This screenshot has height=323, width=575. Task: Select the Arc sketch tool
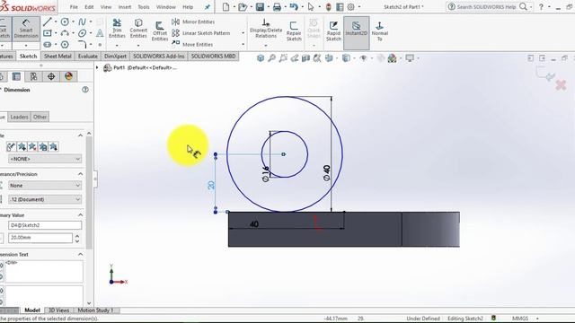pyautogui.click(x=65, y=33)
